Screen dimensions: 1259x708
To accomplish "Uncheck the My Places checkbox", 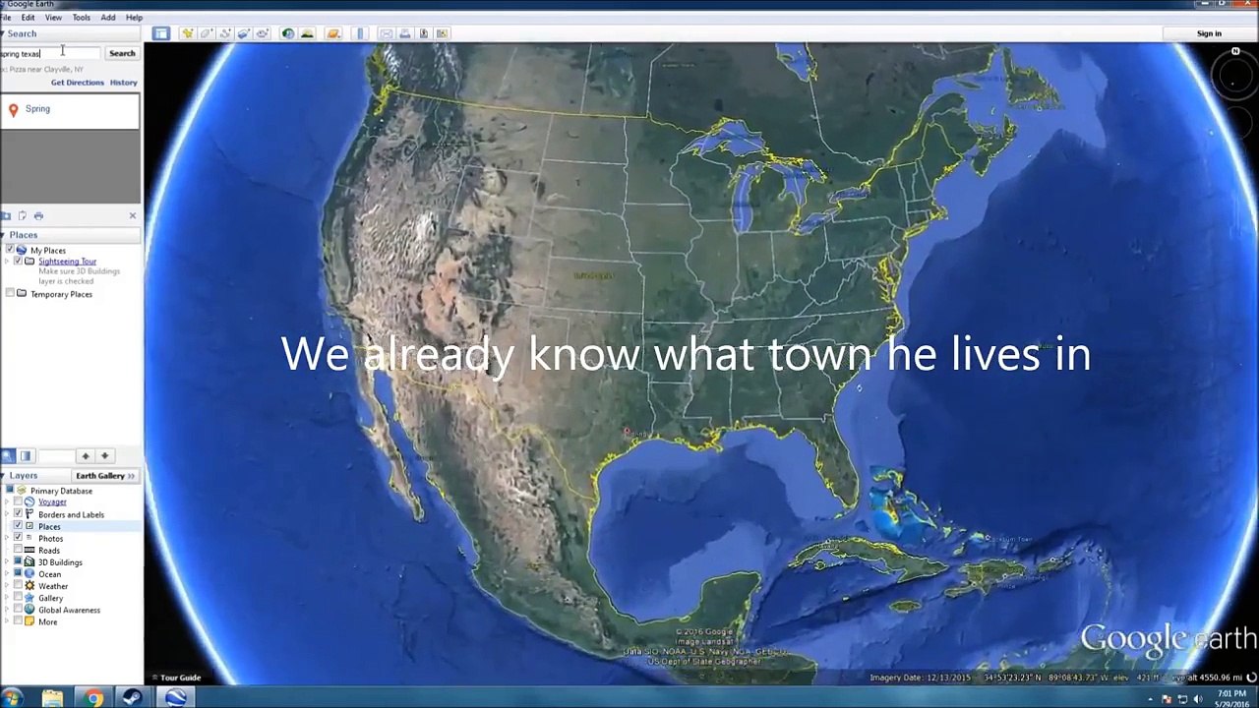I will tap(9, 251).
